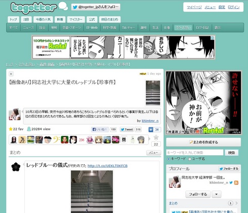Click the frog on water avatar in the fav list
This screenshot has width=248, height=213.
click(x=107, y=139)
